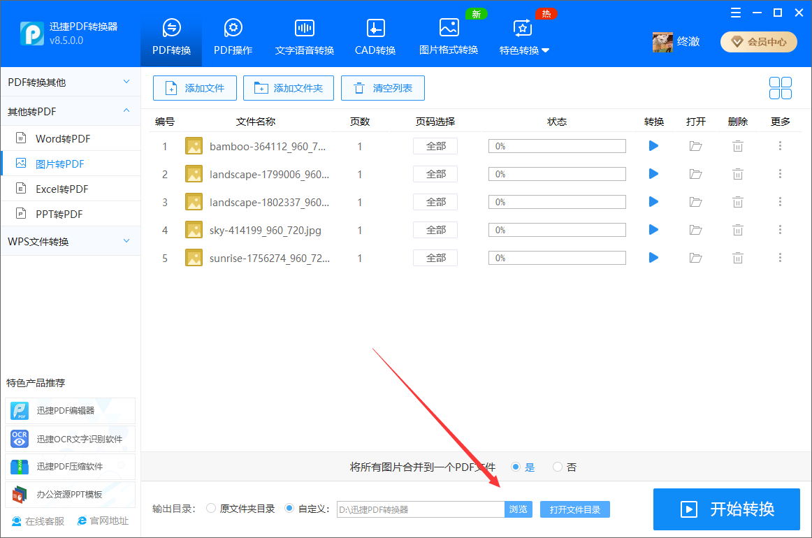Select Word转PDF in sidebar
The image size is (812, 538).
pos(71,138)
